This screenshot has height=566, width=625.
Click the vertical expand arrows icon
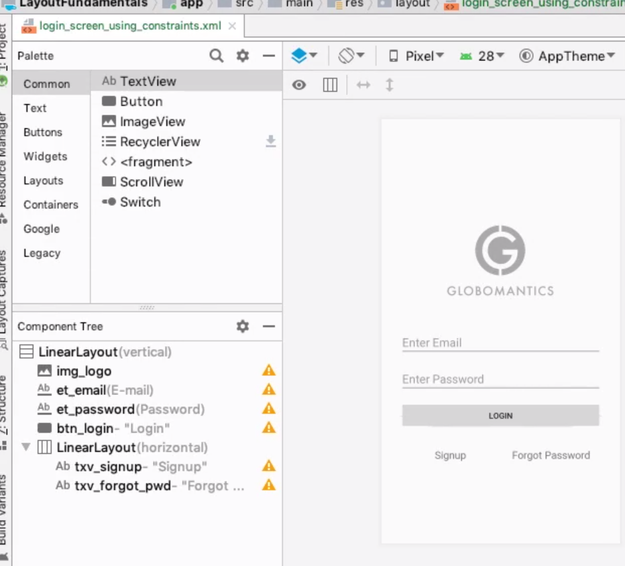click(x=390, y=85)
